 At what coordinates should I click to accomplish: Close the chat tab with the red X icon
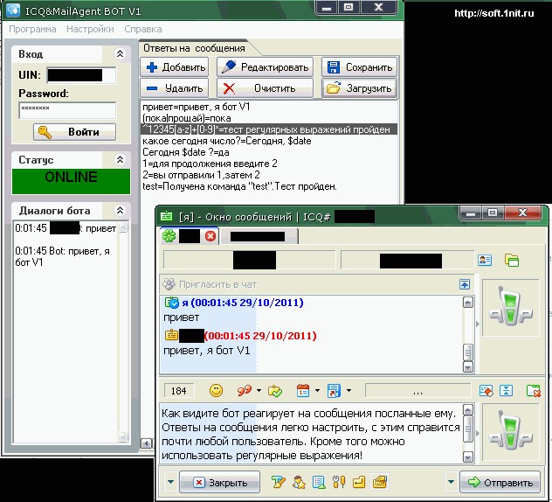[x=210, y=236]
